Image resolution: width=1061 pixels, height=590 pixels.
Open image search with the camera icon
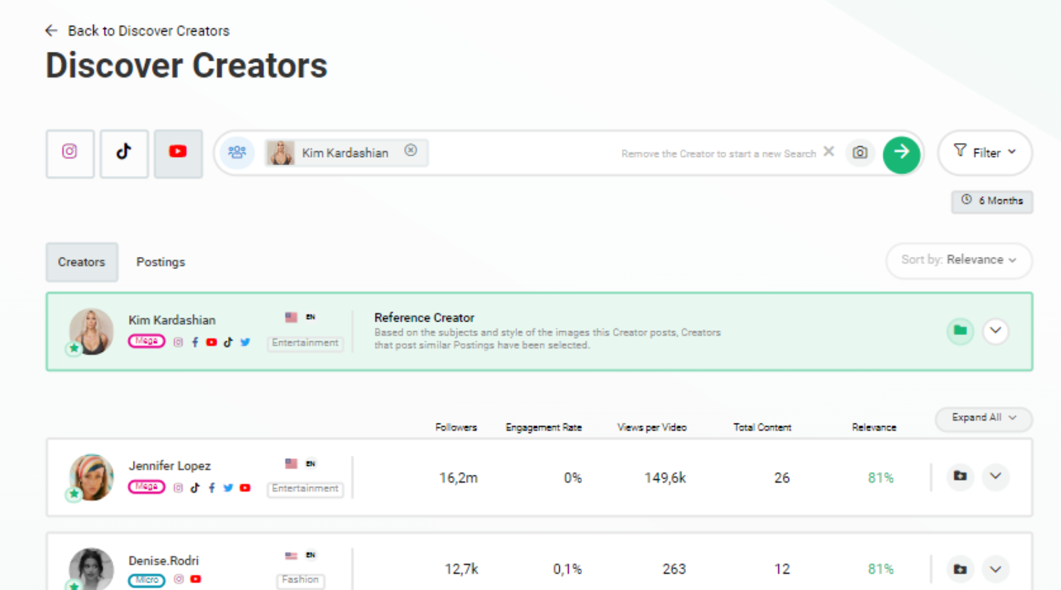(859, 152)
